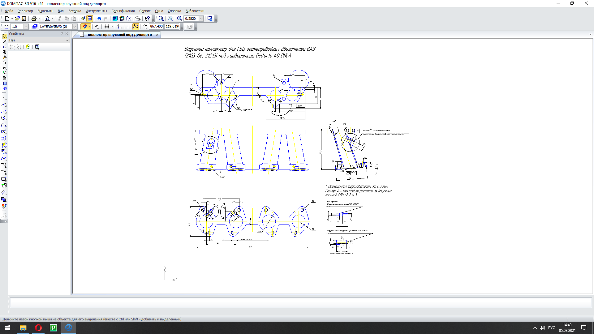This screenshot has width=594, height=334.
Task: Close the коллектор впускной под деллорто tab
Action: 157,35
